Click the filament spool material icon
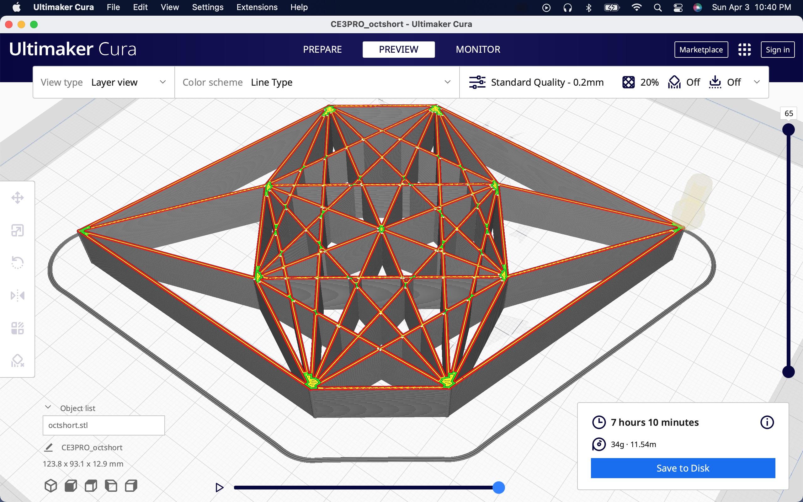Viewport: 803px width, 502px height. 599,444
